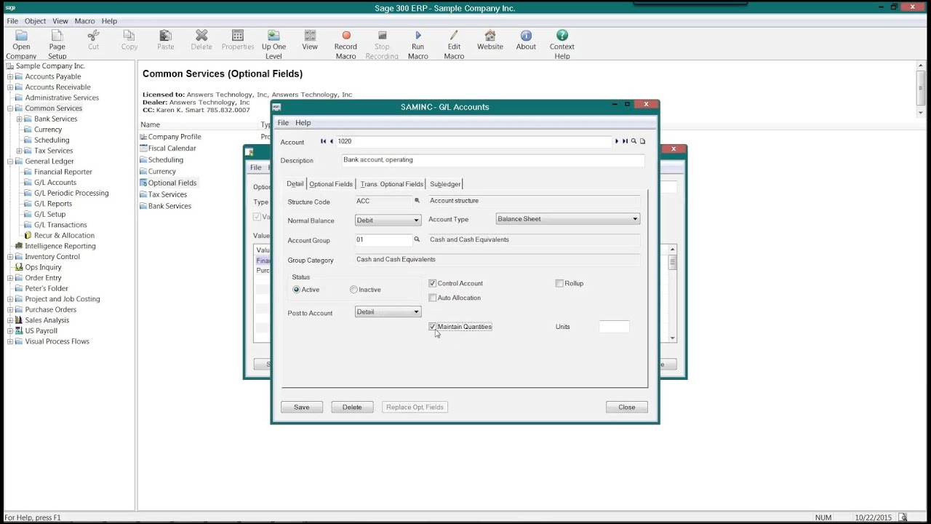Open Optional Fields in the list pane

[x=167, y=183]
